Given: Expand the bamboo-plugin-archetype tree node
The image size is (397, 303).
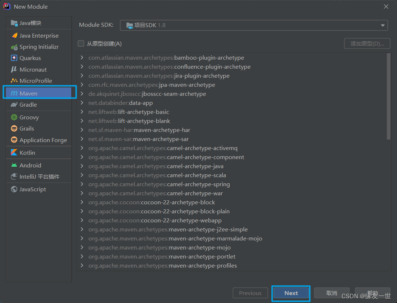Looking at the screenshot, I should tap(82, 58).
